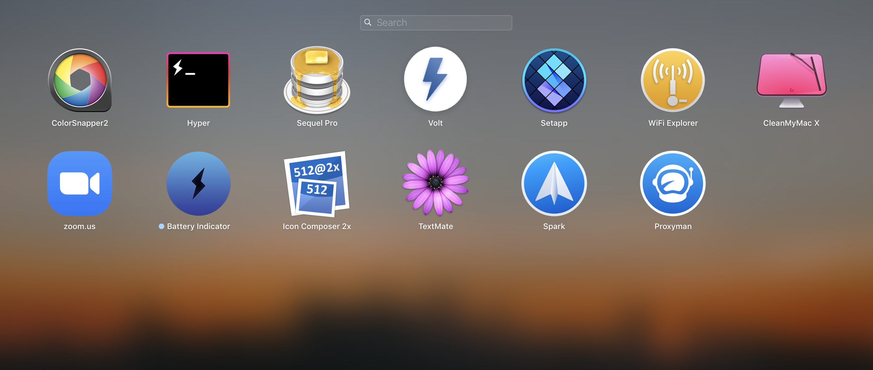Click the blue dot beside Battery Indicator
The height and width of the screenshot is (370, 873).
[x=162, y=226]
